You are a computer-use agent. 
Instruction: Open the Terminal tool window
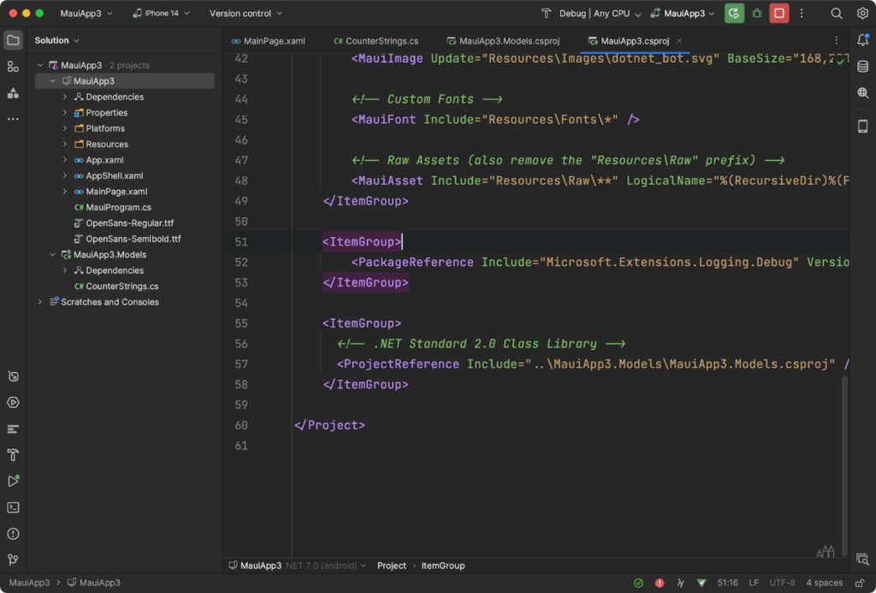point(12,507)
